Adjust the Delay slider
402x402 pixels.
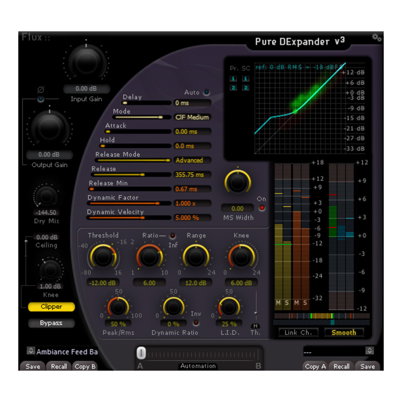pyautogui.click(x=147, y=103)
